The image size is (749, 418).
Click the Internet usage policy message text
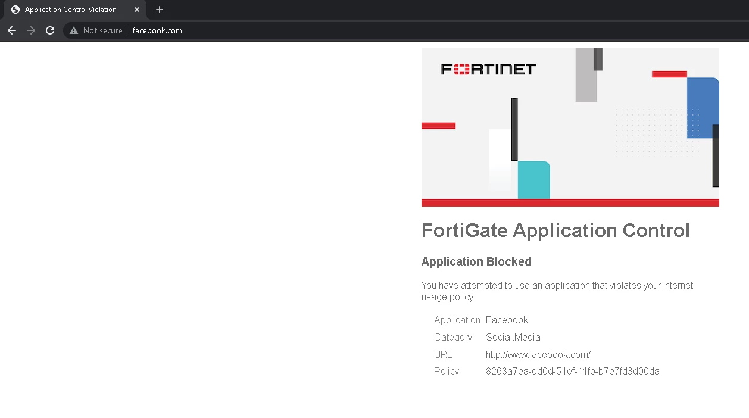557,291
